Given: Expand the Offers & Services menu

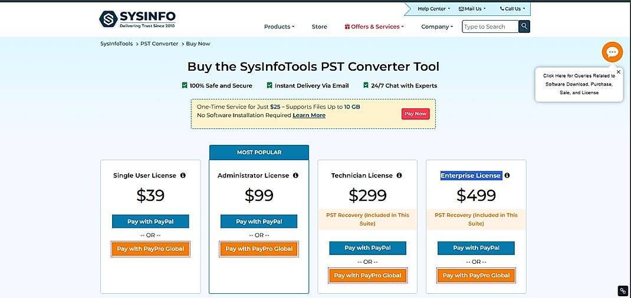Looking at the screenshot, I should tap(374, 27).
